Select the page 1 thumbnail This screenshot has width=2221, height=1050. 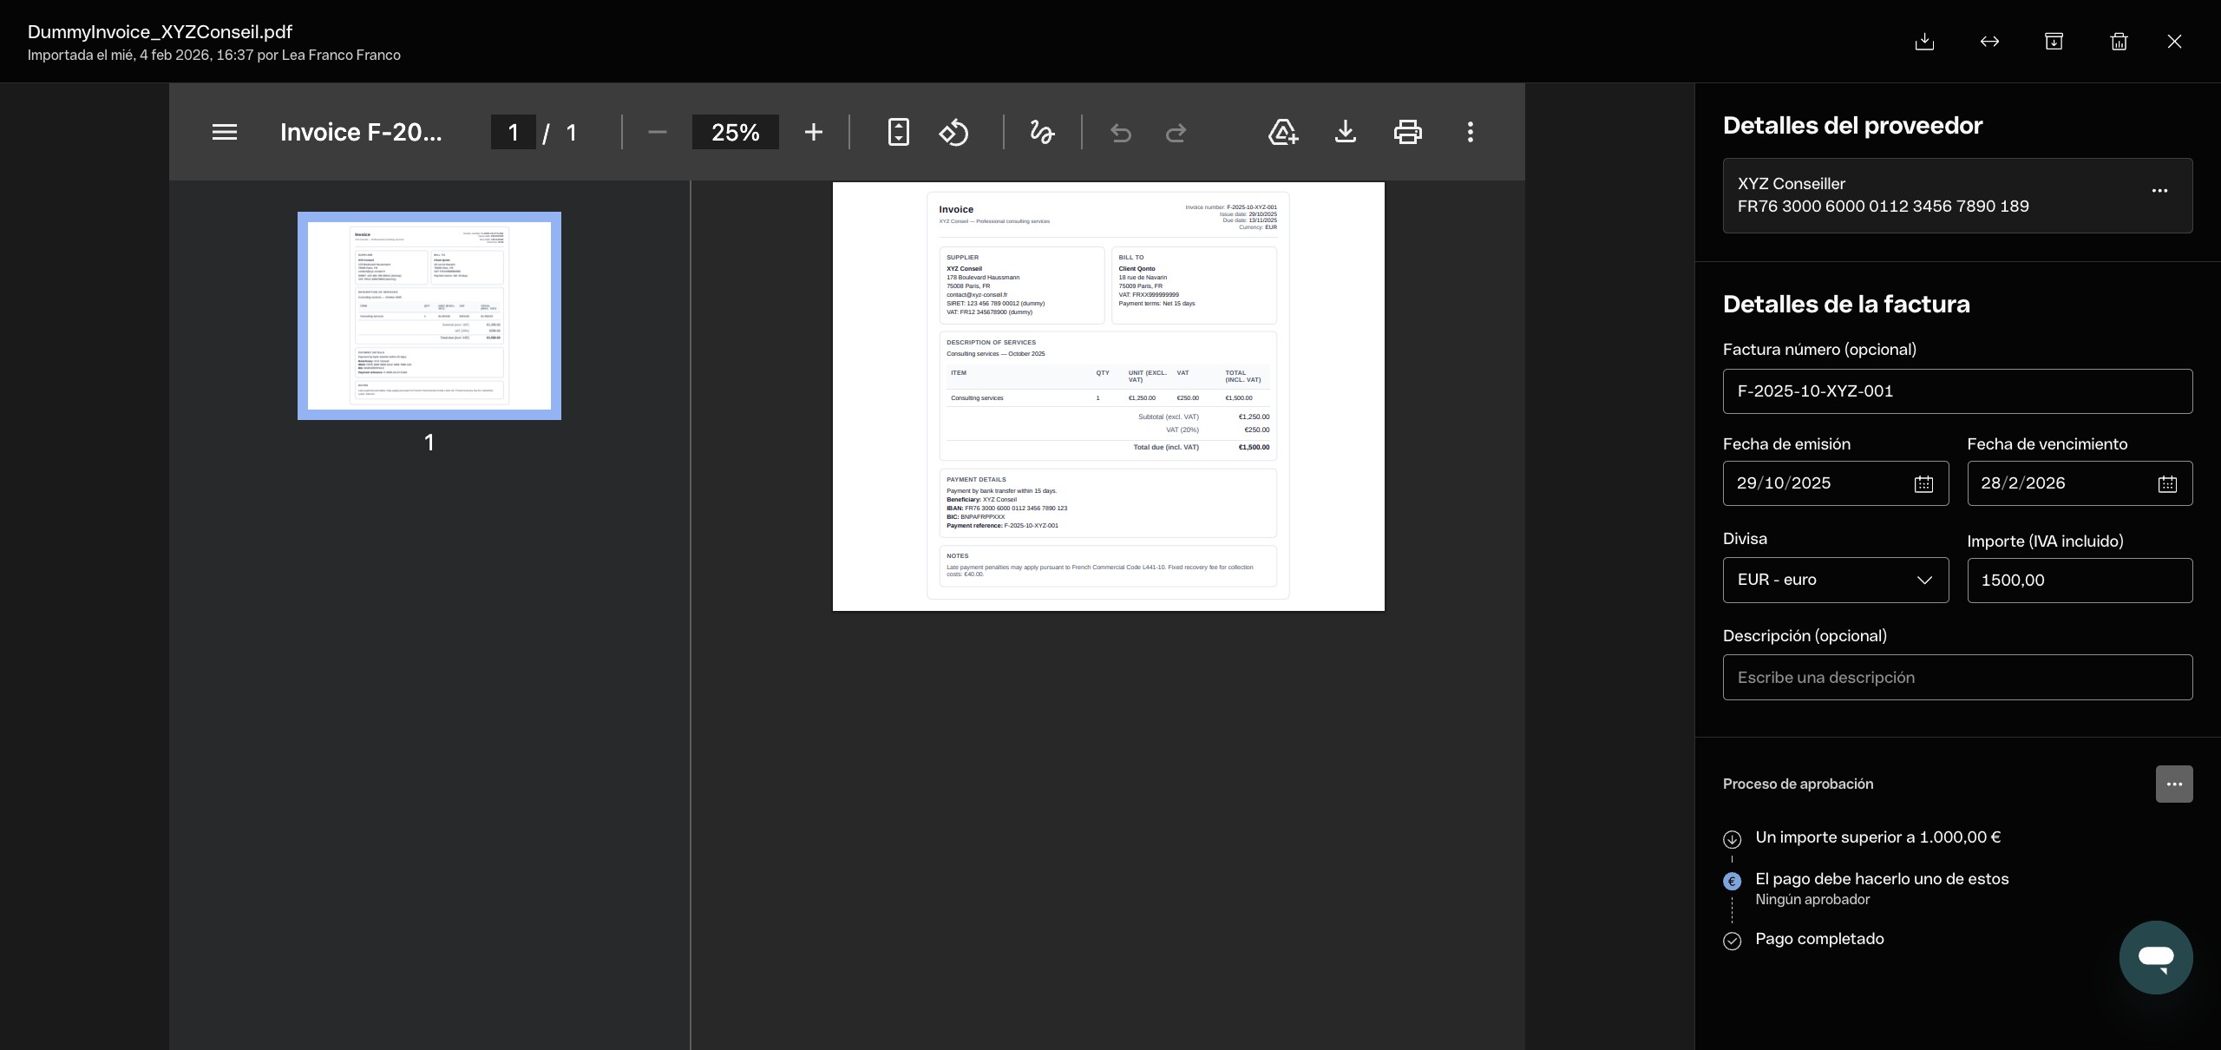429,316
